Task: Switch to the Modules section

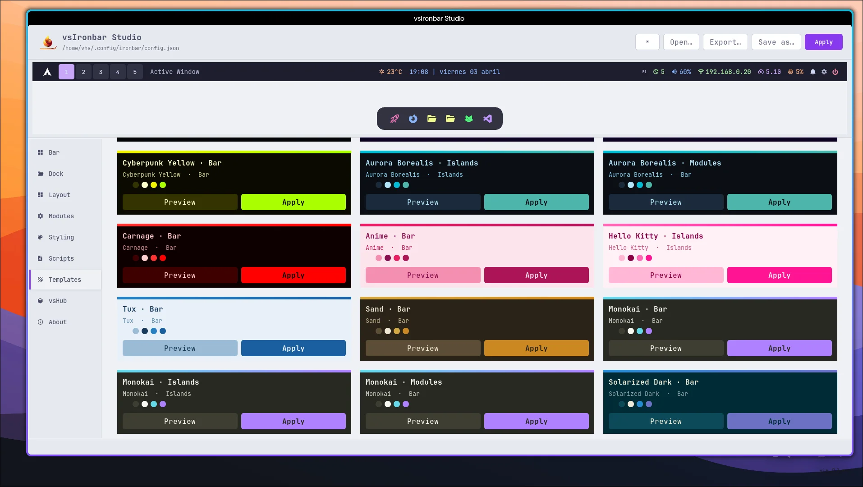Action: [x=65, y=216]
